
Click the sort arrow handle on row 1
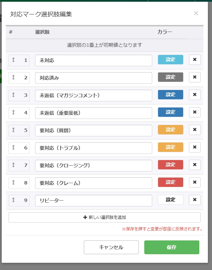tap(13, 60)
